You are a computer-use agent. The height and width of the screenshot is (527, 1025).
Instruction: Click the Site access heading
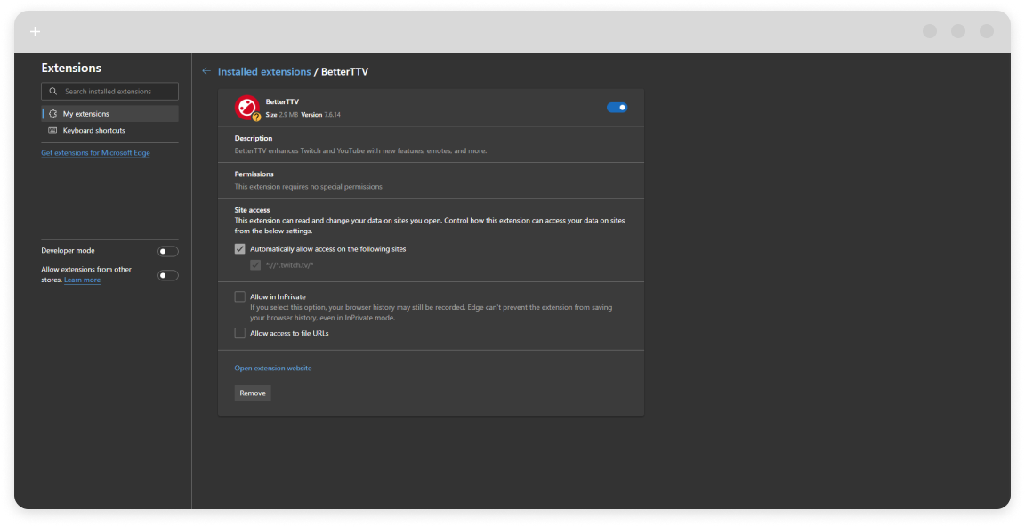[x=253, y=210]
